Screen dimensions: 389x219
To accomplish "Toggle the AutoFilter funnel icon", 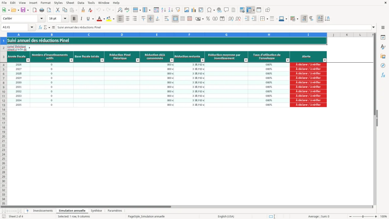I will (x=178, y=10).
